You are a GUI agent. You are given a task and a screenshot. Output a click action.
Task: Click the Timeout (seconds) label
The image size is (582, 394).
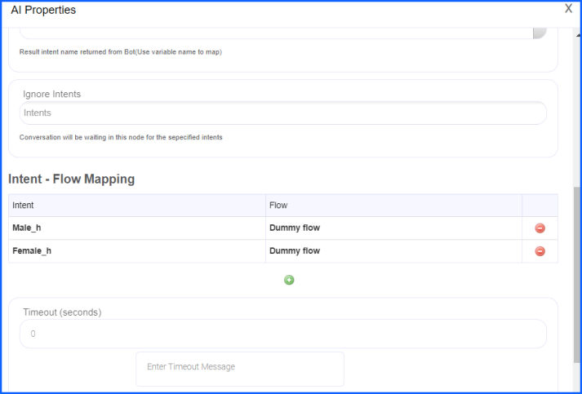point(62,312)
